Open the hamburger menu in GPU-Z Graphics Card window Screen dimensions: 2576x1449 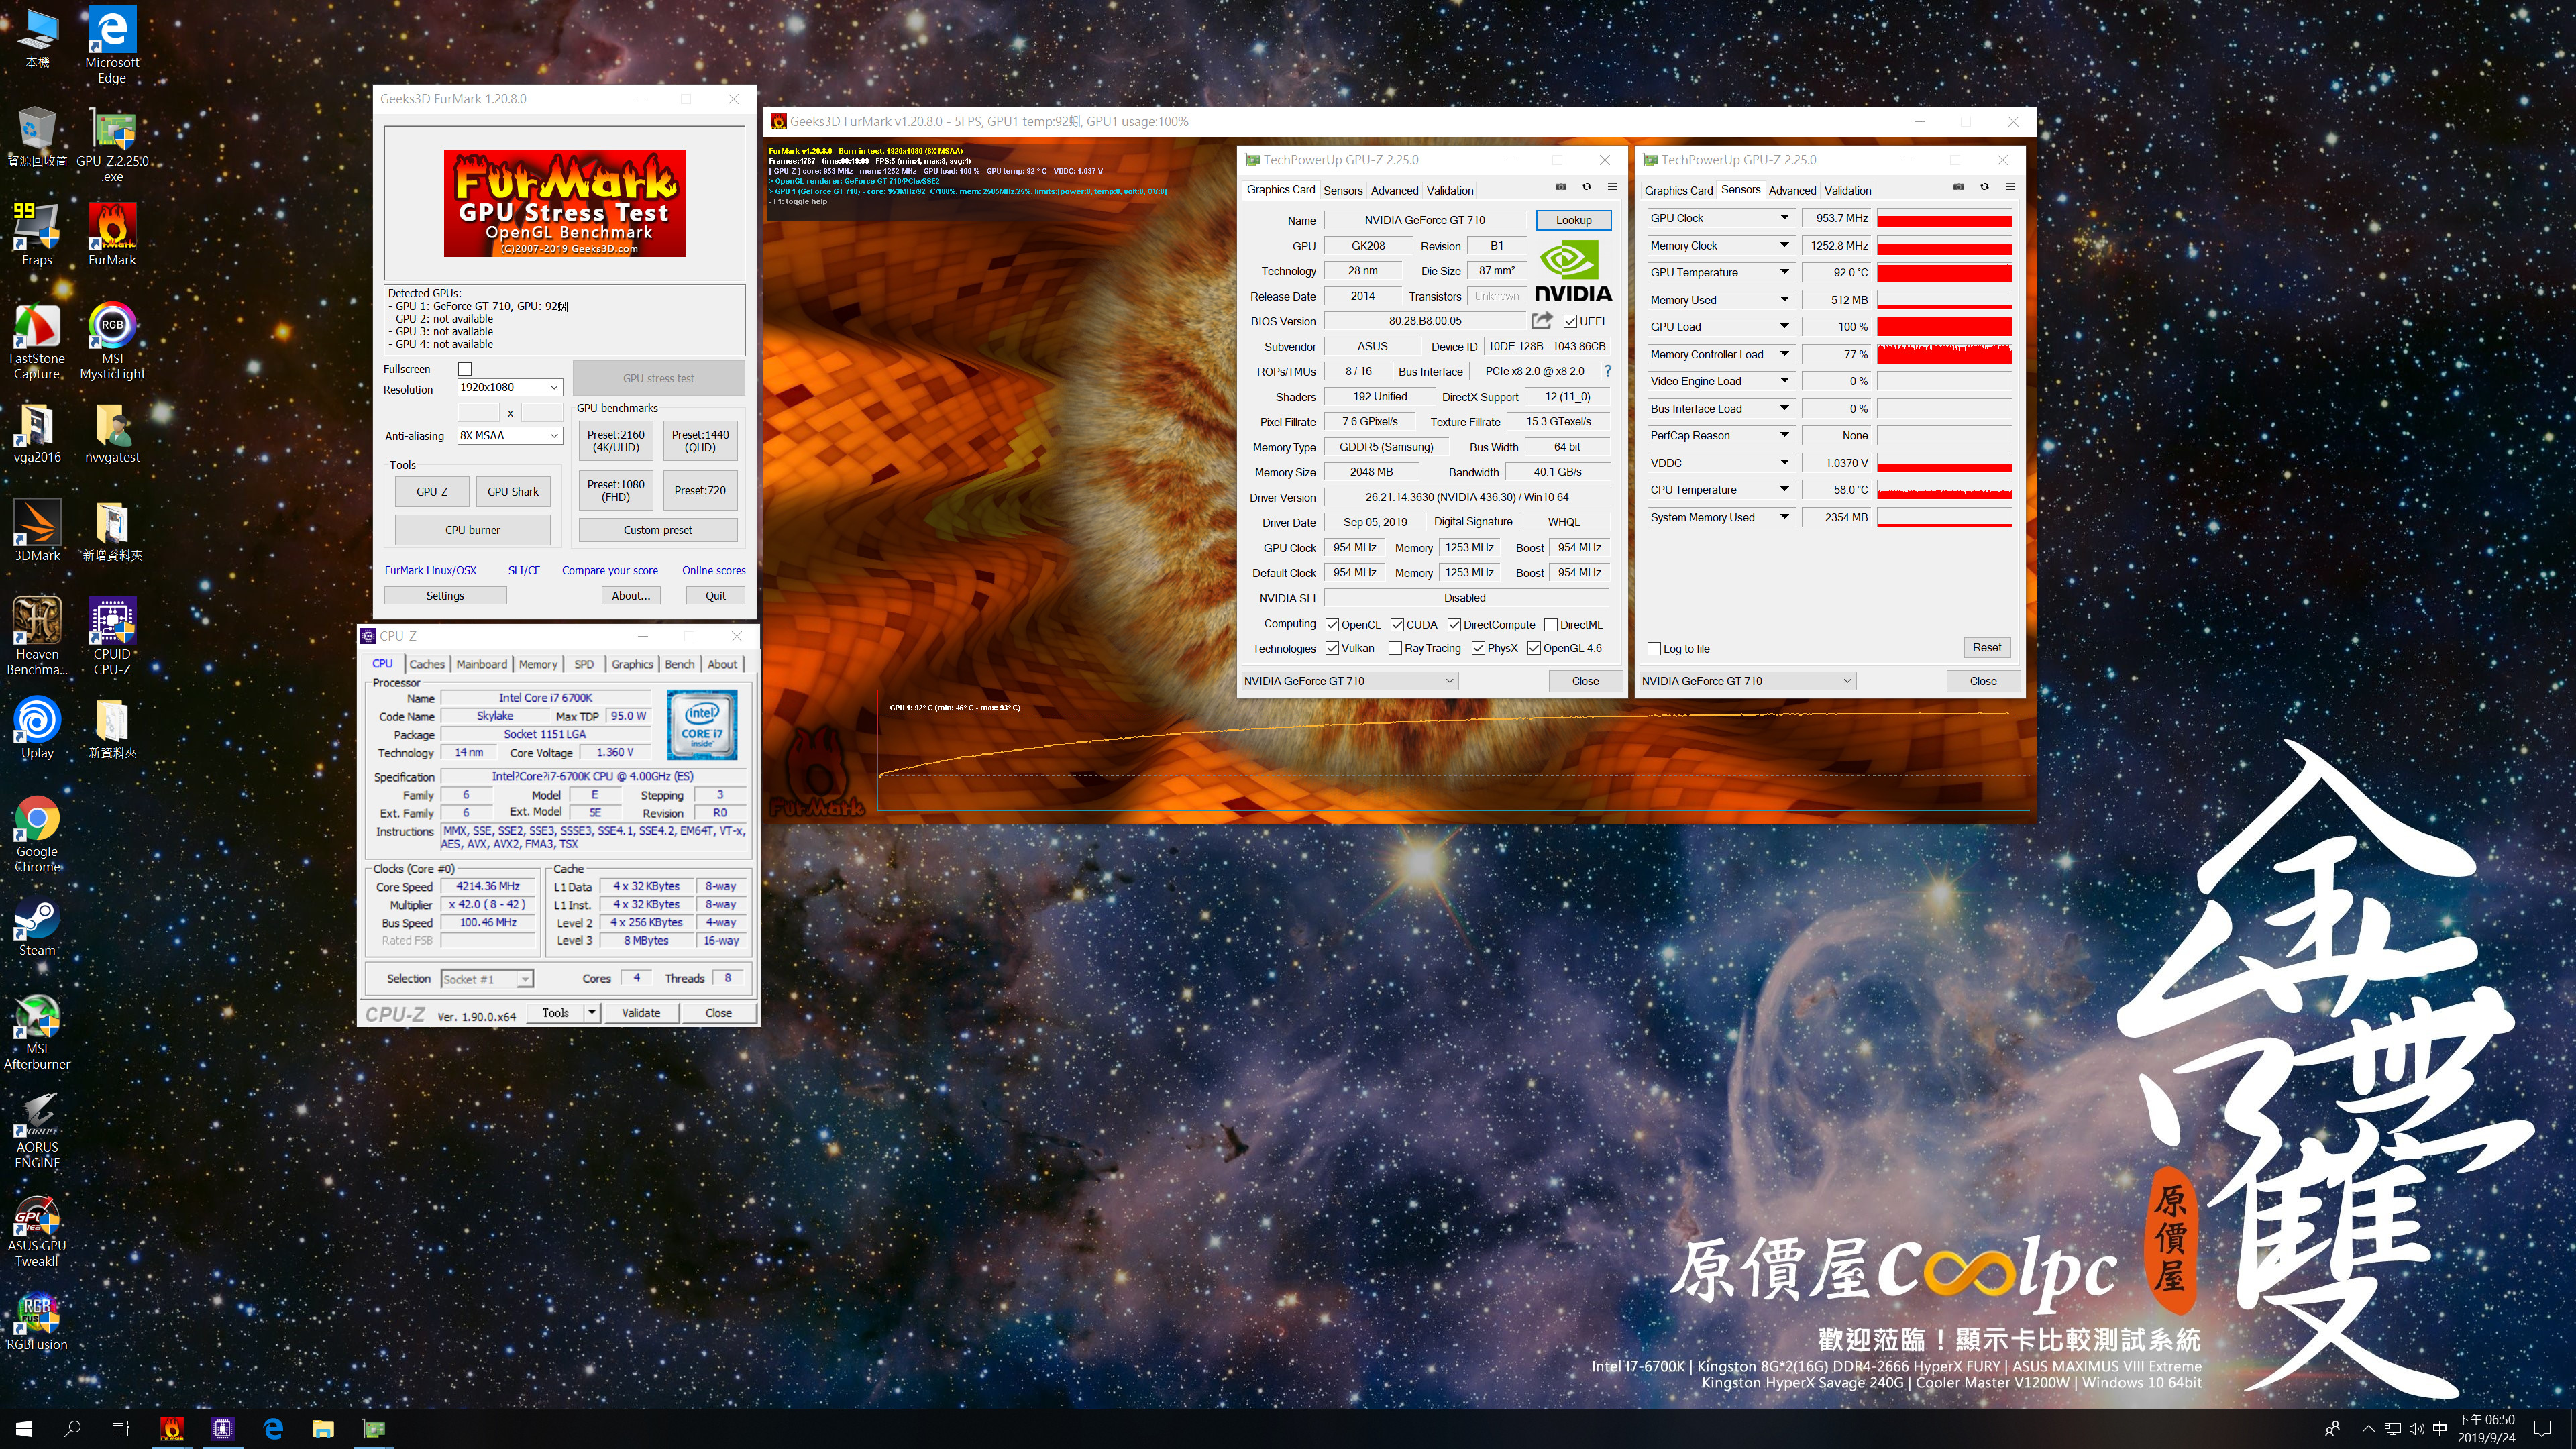[1612, 187]
